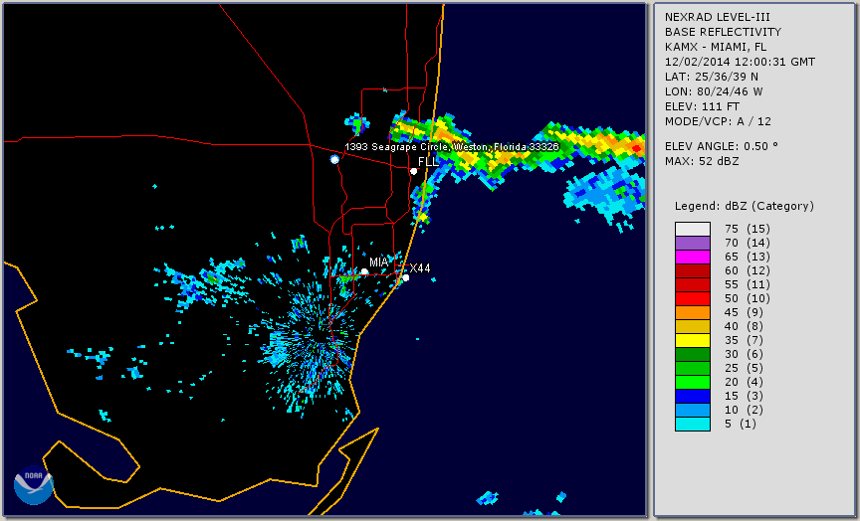Click the 50 (10) legend value
860x521 pixels.
point(747,298)
